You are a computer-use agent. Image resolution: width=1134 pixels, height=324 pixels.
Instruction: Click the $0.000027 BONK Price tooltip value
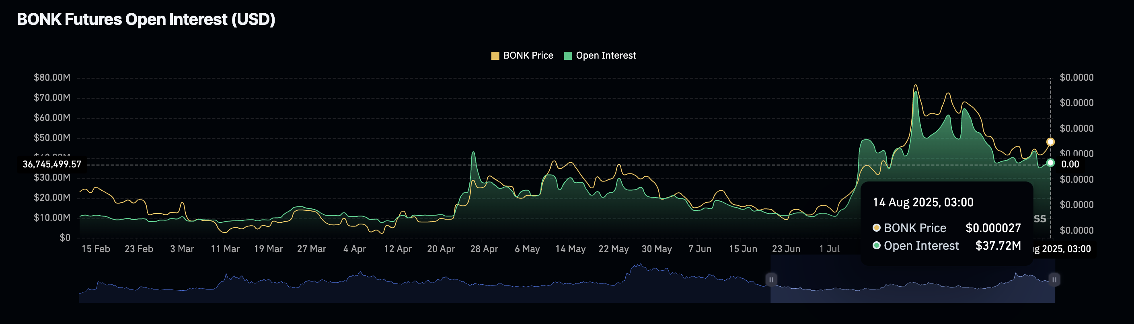pos(993,228)
